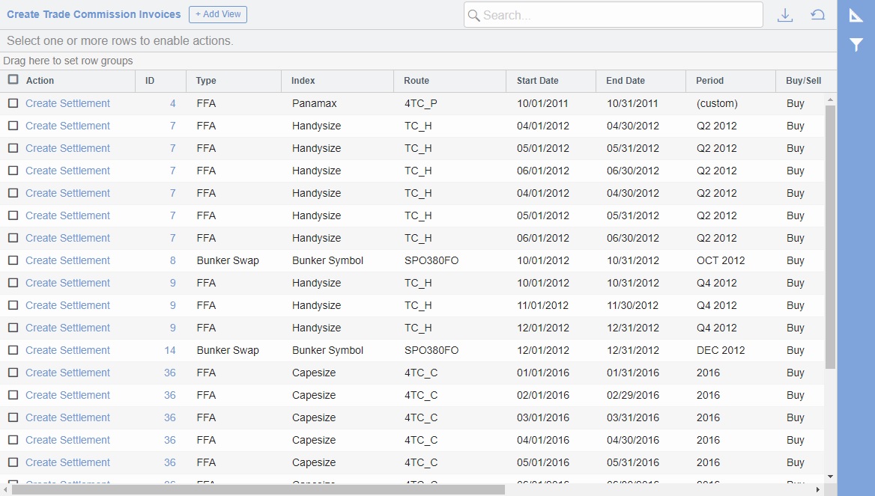Screen dimensions: 875x496
Task: Click the vertical scrollbar down arrow
Action: (x=830, y=477)
